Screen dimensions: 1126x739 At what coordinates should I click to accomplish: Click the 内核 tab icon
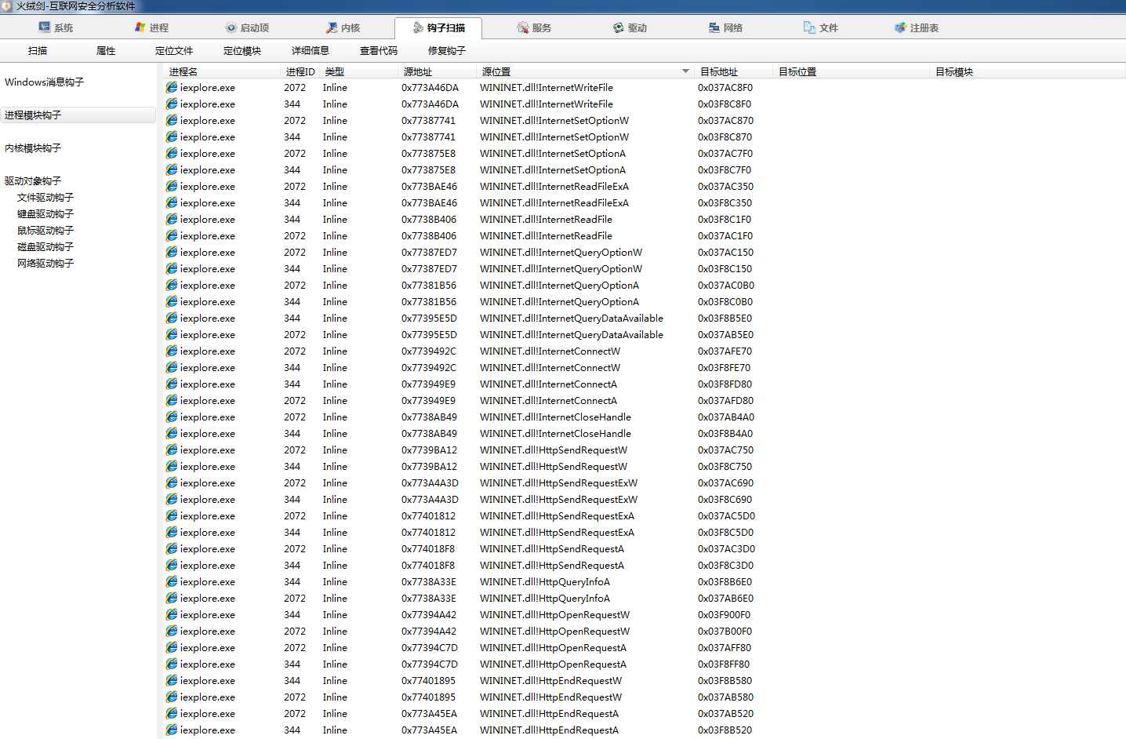[332, 27]
